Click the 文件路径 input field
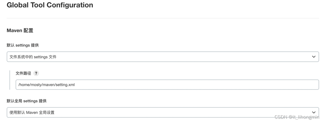The height and width of the screenshot is (122, 323). coord(167,85)
